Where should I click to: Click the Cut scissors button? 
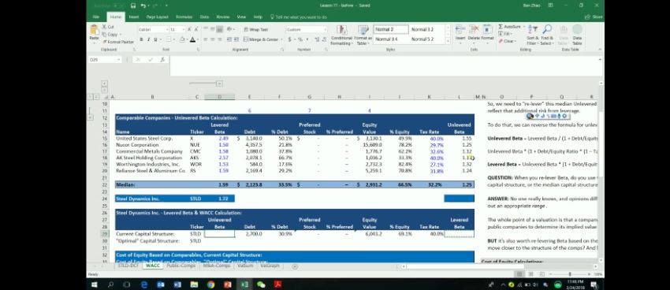[109, 27]
